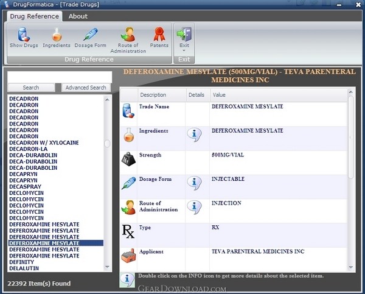This screenshot has width=365, height=294.
Task: Close the DrugFormatica window
Action: pos(358,5)
